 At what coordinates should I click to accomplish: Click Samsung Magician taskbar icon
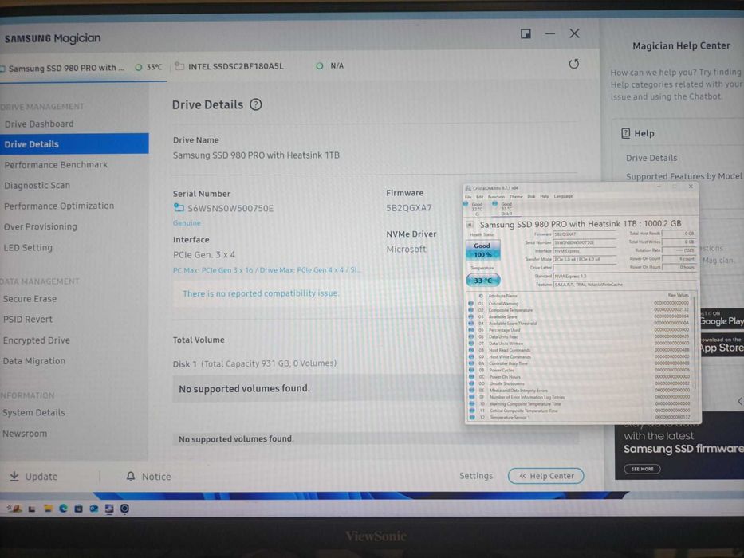(124, 509)
